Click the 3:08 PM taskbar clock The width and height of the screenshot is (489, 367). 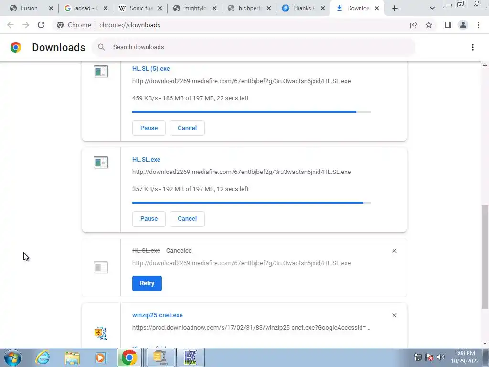pyautogui.click(x=465, y=357)
